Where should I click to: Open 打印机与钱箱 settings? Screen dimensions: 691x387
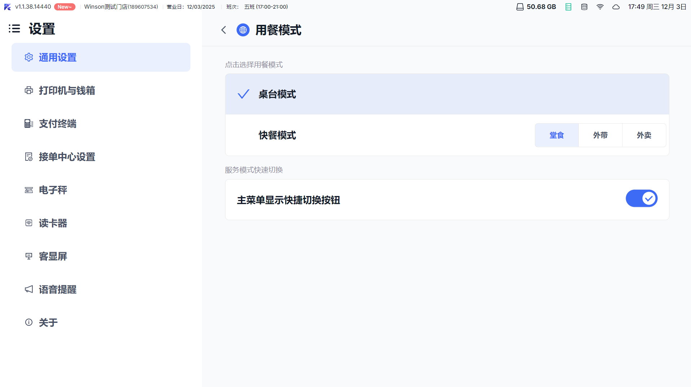(x=67, y=90)
